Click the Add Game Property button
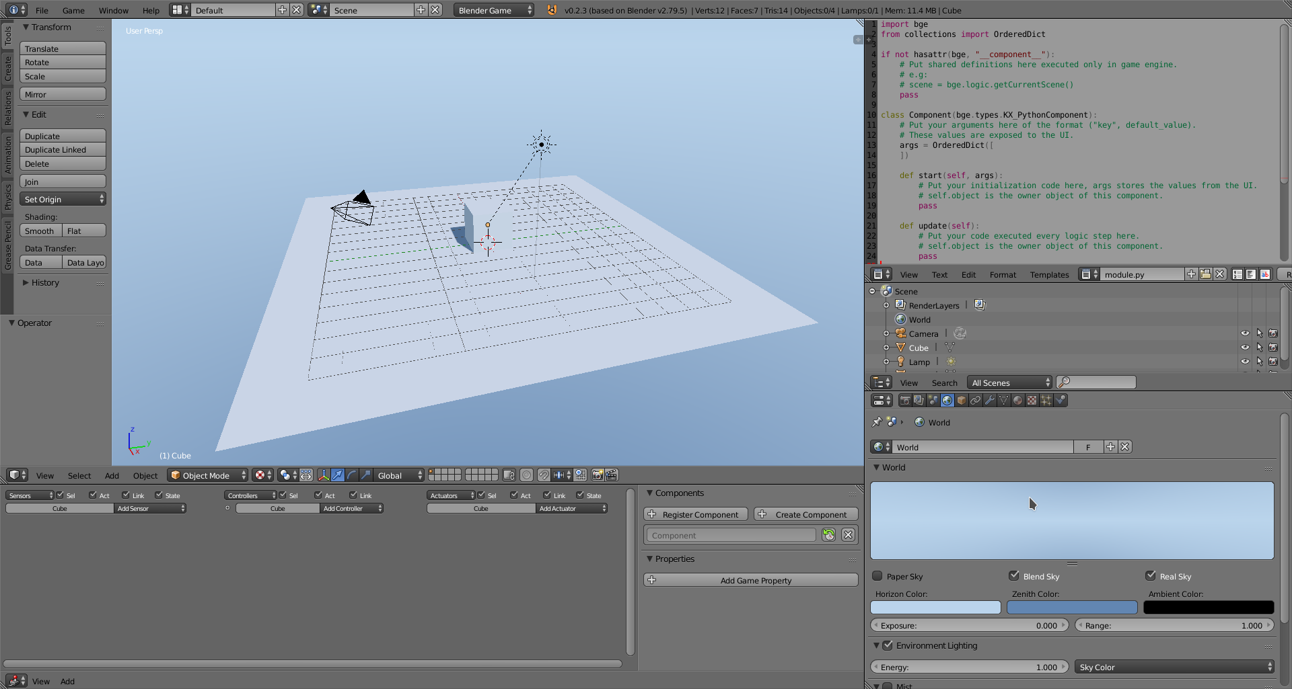 (x=751, y=580)
